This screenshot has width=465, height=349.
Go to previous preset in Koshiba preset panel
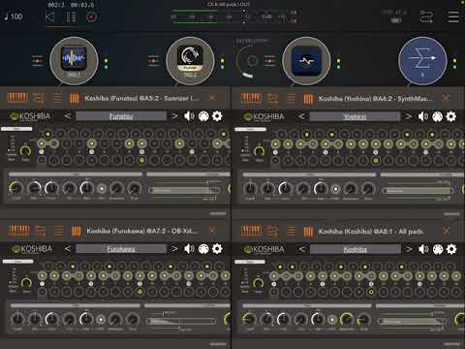[301, 249]
